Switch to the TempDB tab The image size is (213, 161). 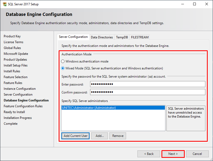point(122,37)
